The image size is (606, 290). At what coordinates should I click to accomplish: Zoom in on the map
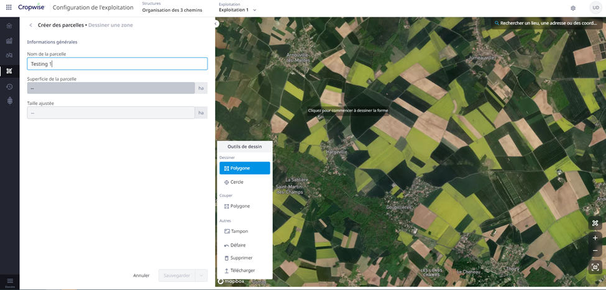click(x=595, y=238)
